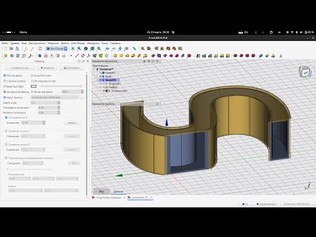
Task: Select the Measure distance ruler icon
Action: click(134, 49)
